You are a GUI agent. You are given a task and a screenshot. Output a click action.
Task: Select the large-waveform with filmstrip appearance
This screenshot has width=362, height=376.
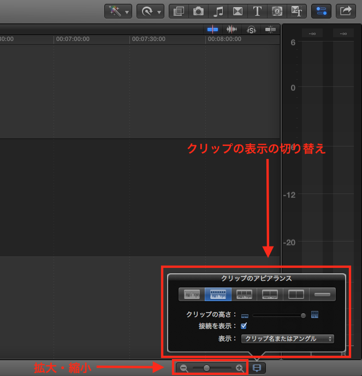(x=218, y=294)
